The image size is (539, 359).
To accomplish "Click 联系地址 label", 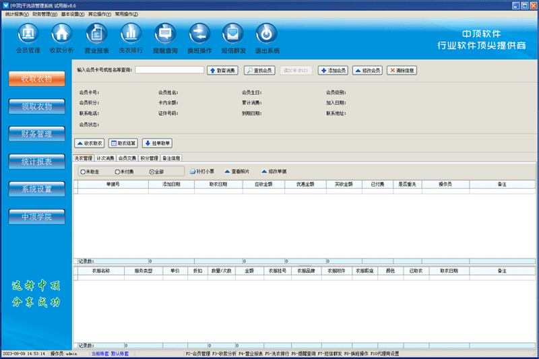I will [336, 113].
